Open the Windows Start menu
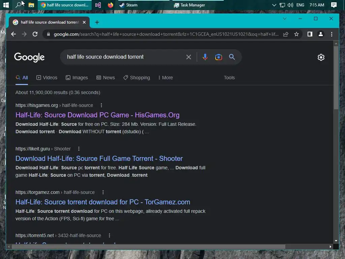 click(6, 5)
